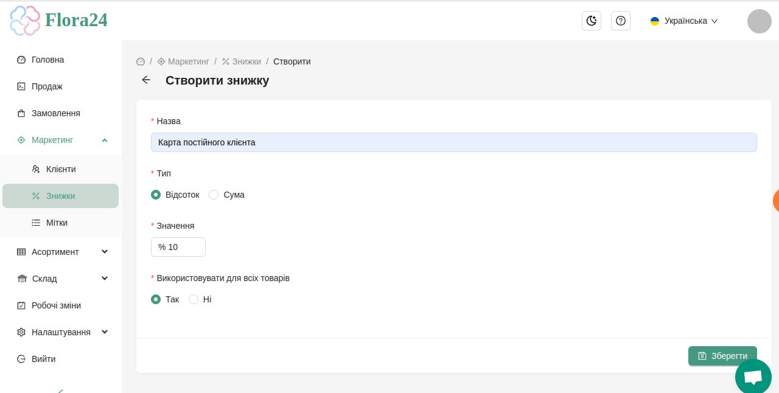
Task: Open the Українська language dropdown
Action: tap(684, 21)
